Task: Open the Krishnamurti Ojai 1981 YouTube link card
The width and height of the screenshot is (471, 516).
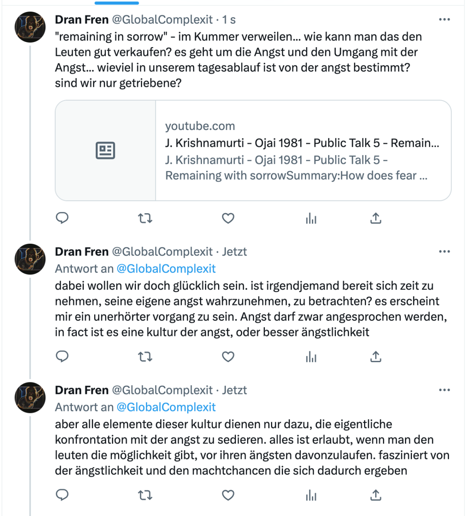Action: [x=253, y=151]
